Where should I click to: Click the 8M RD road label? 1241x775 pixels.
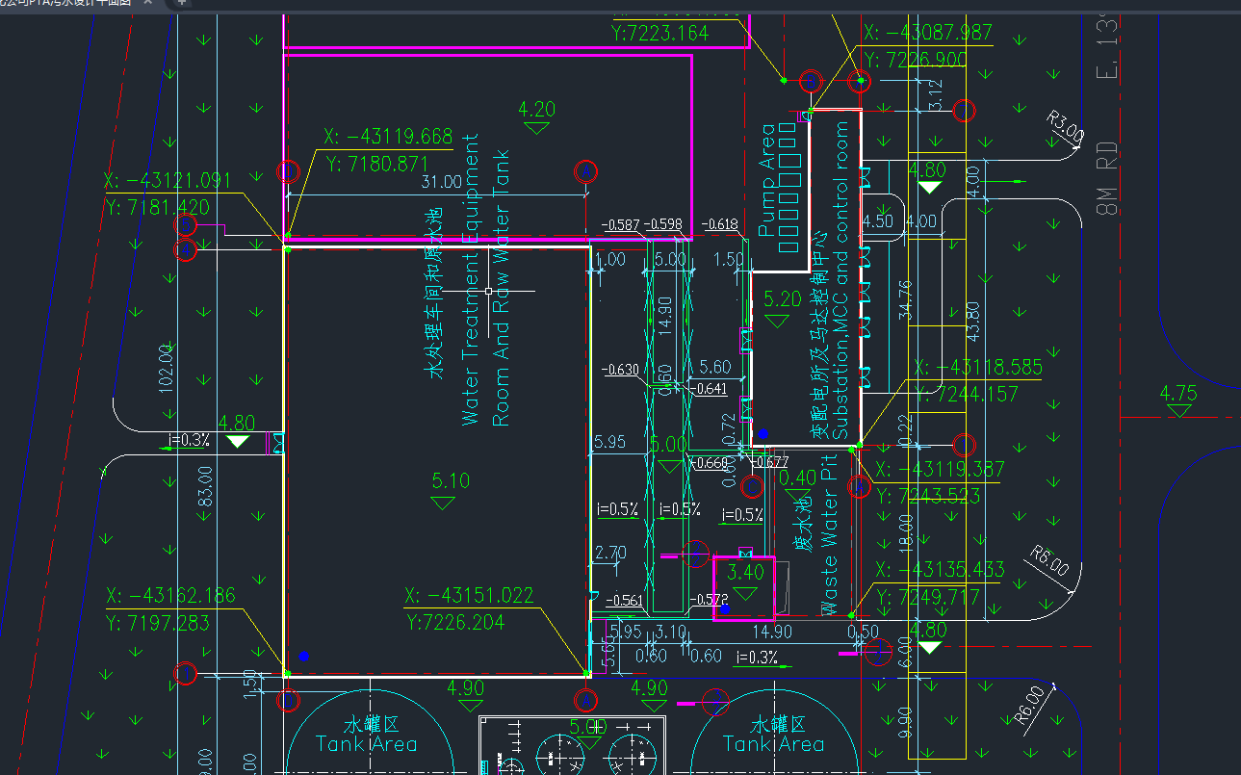[x=1107, y=177]
